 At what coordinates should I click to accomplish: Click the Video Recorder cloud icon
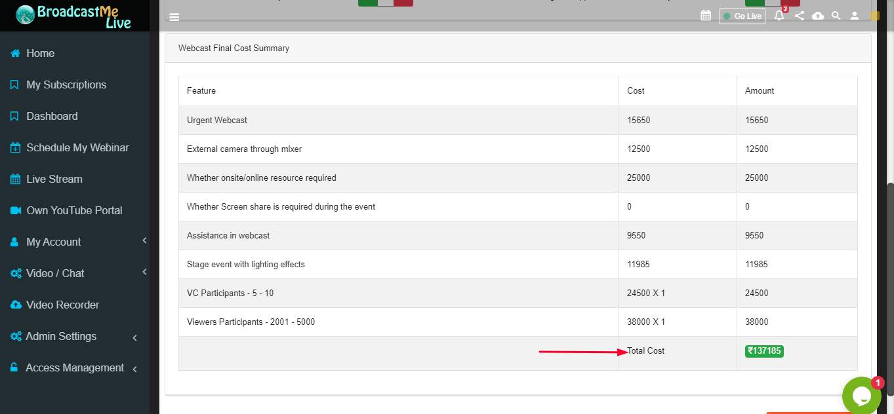coord(16,305)
